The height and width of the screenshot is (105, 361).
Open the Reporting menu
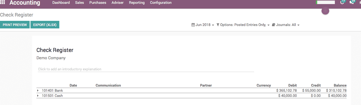[x=137, y=3]
